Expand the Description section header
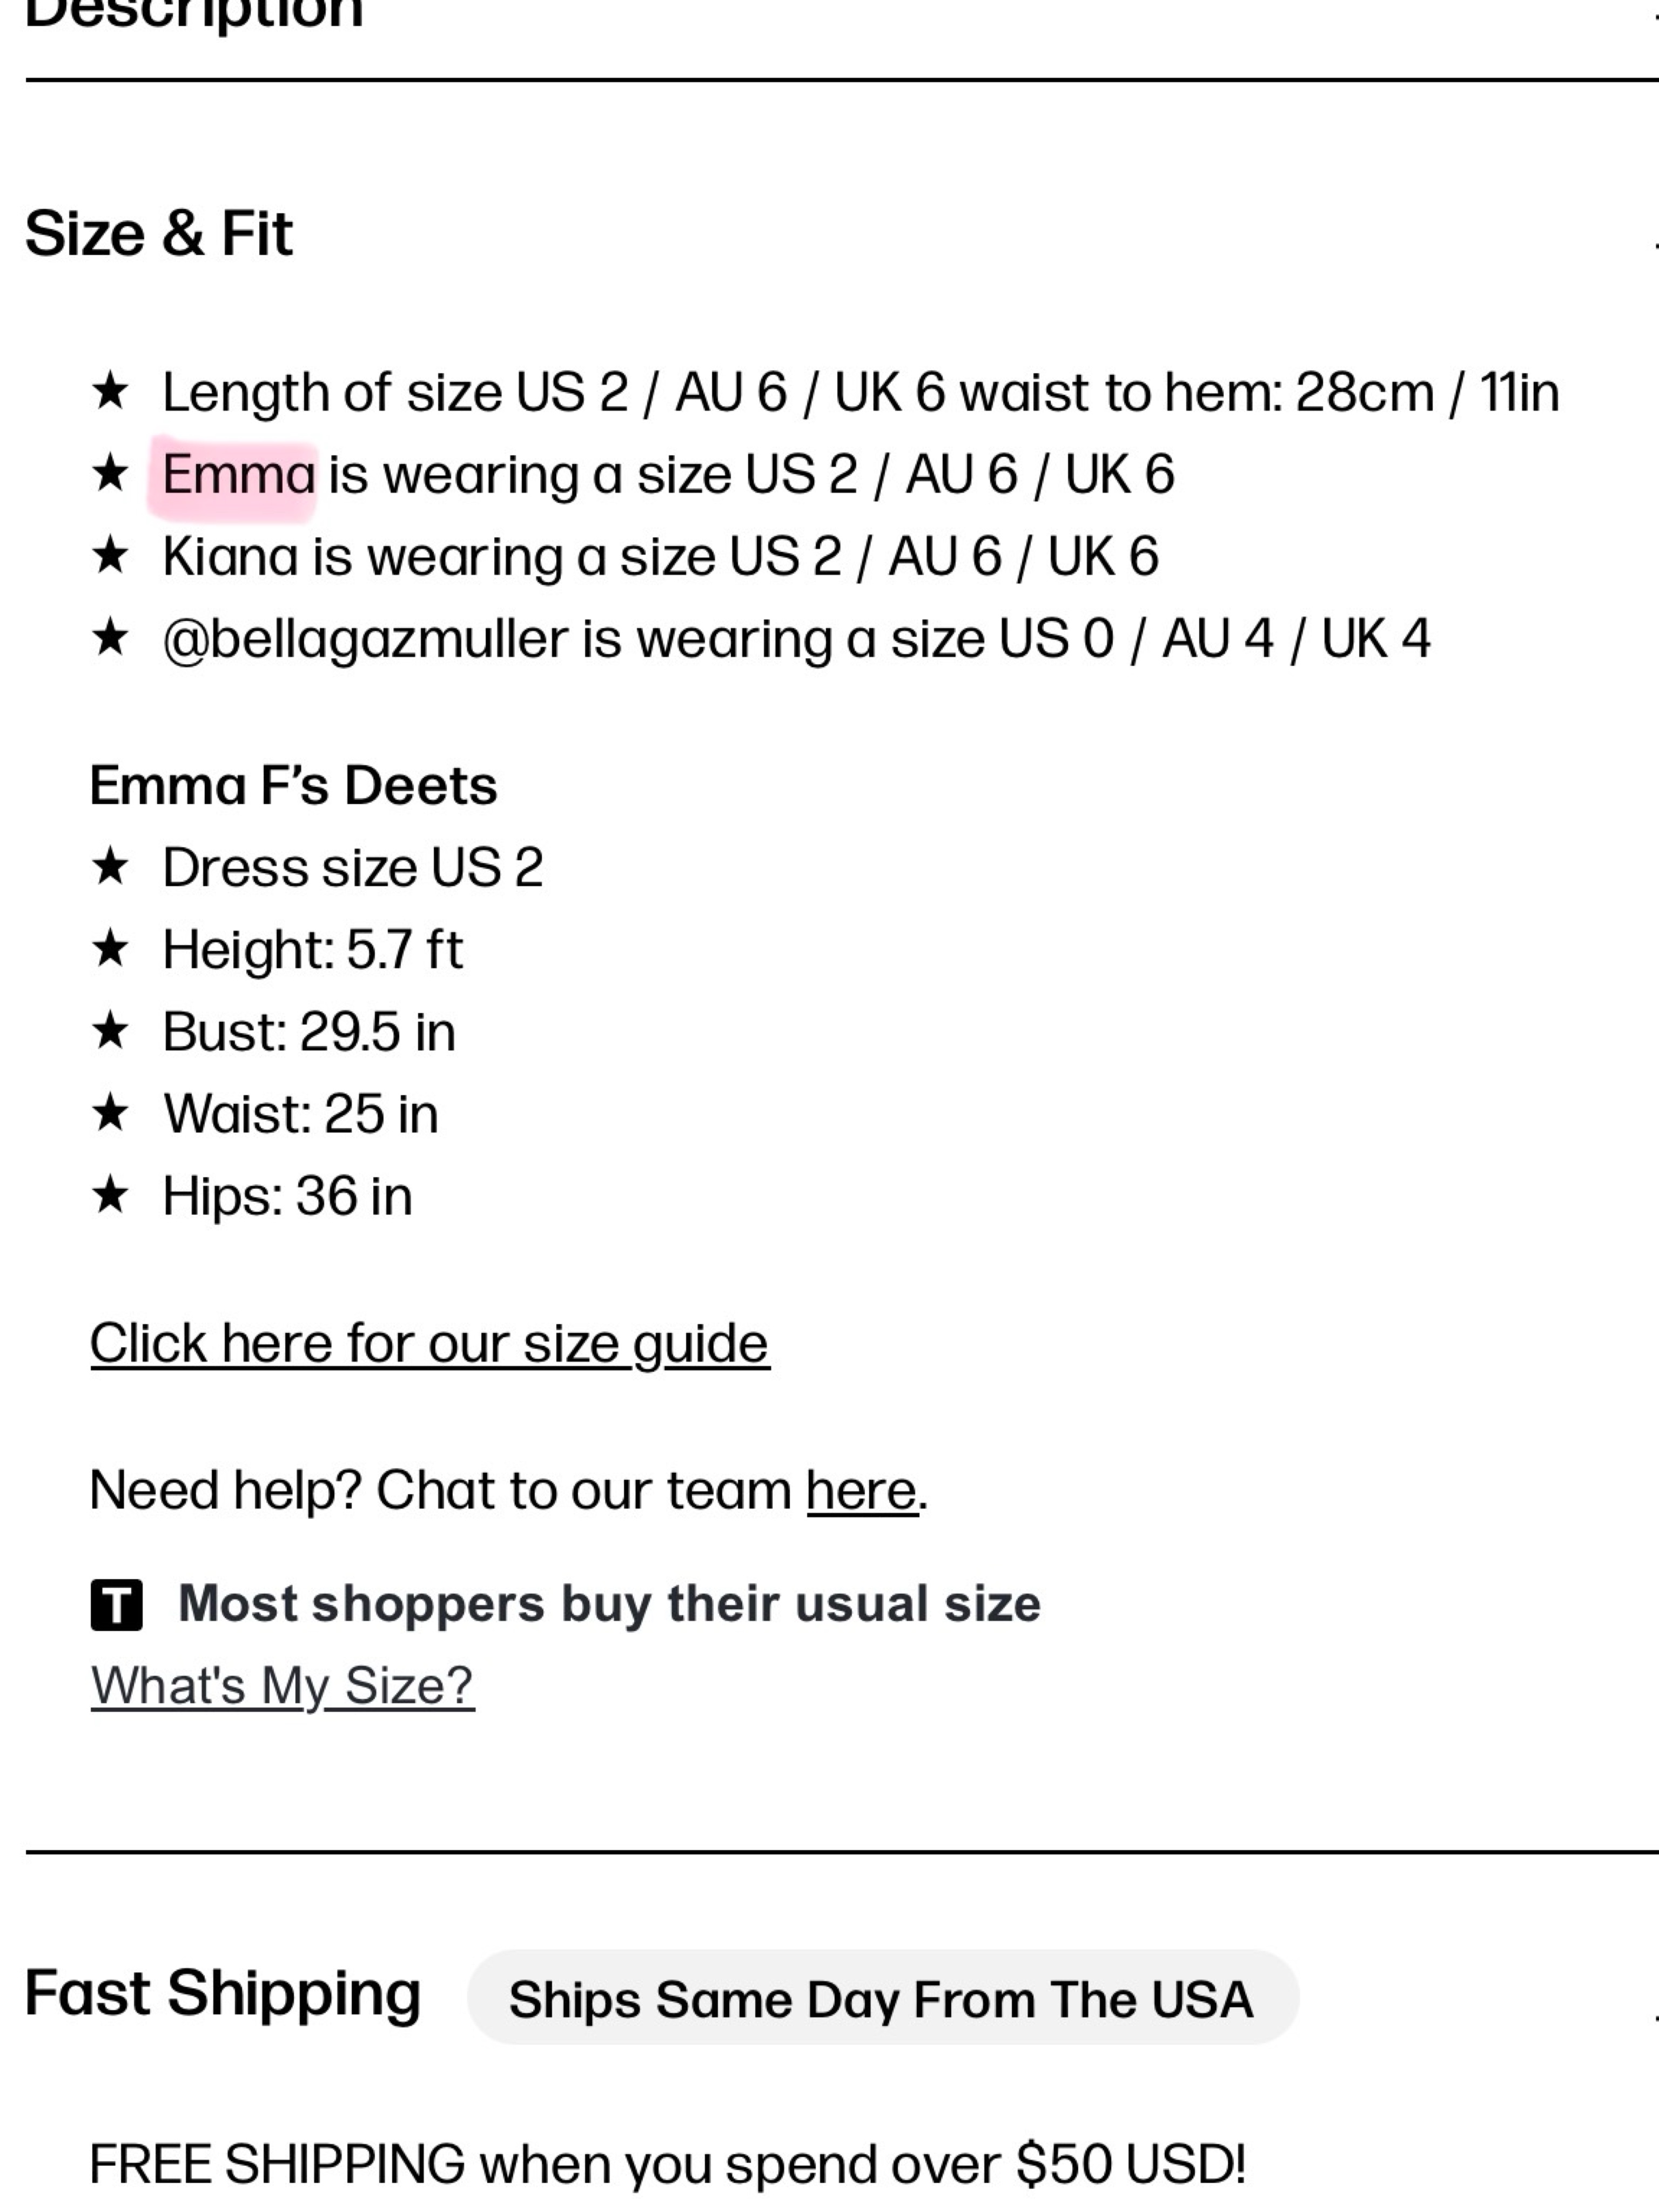 click(841, 14)
